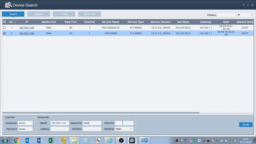Viewport: 256px width, 144px height.
Task: Open the system clock showing 12:25
Action: [246, 140]
